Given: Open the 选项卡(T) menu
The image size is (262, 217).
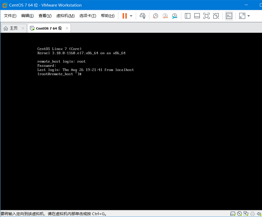Looking at the screenshot, I should 88,16.
